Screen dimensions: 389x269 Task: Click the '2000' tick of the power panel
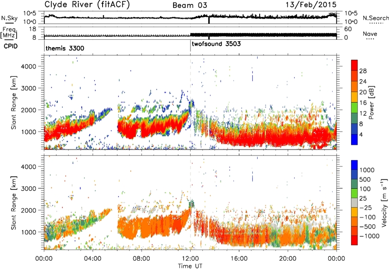coord(29,110)
